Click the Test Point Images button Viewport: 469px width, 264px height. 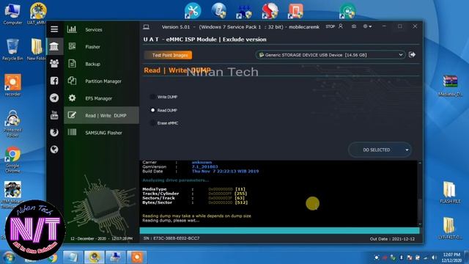(x=169, y=55)
